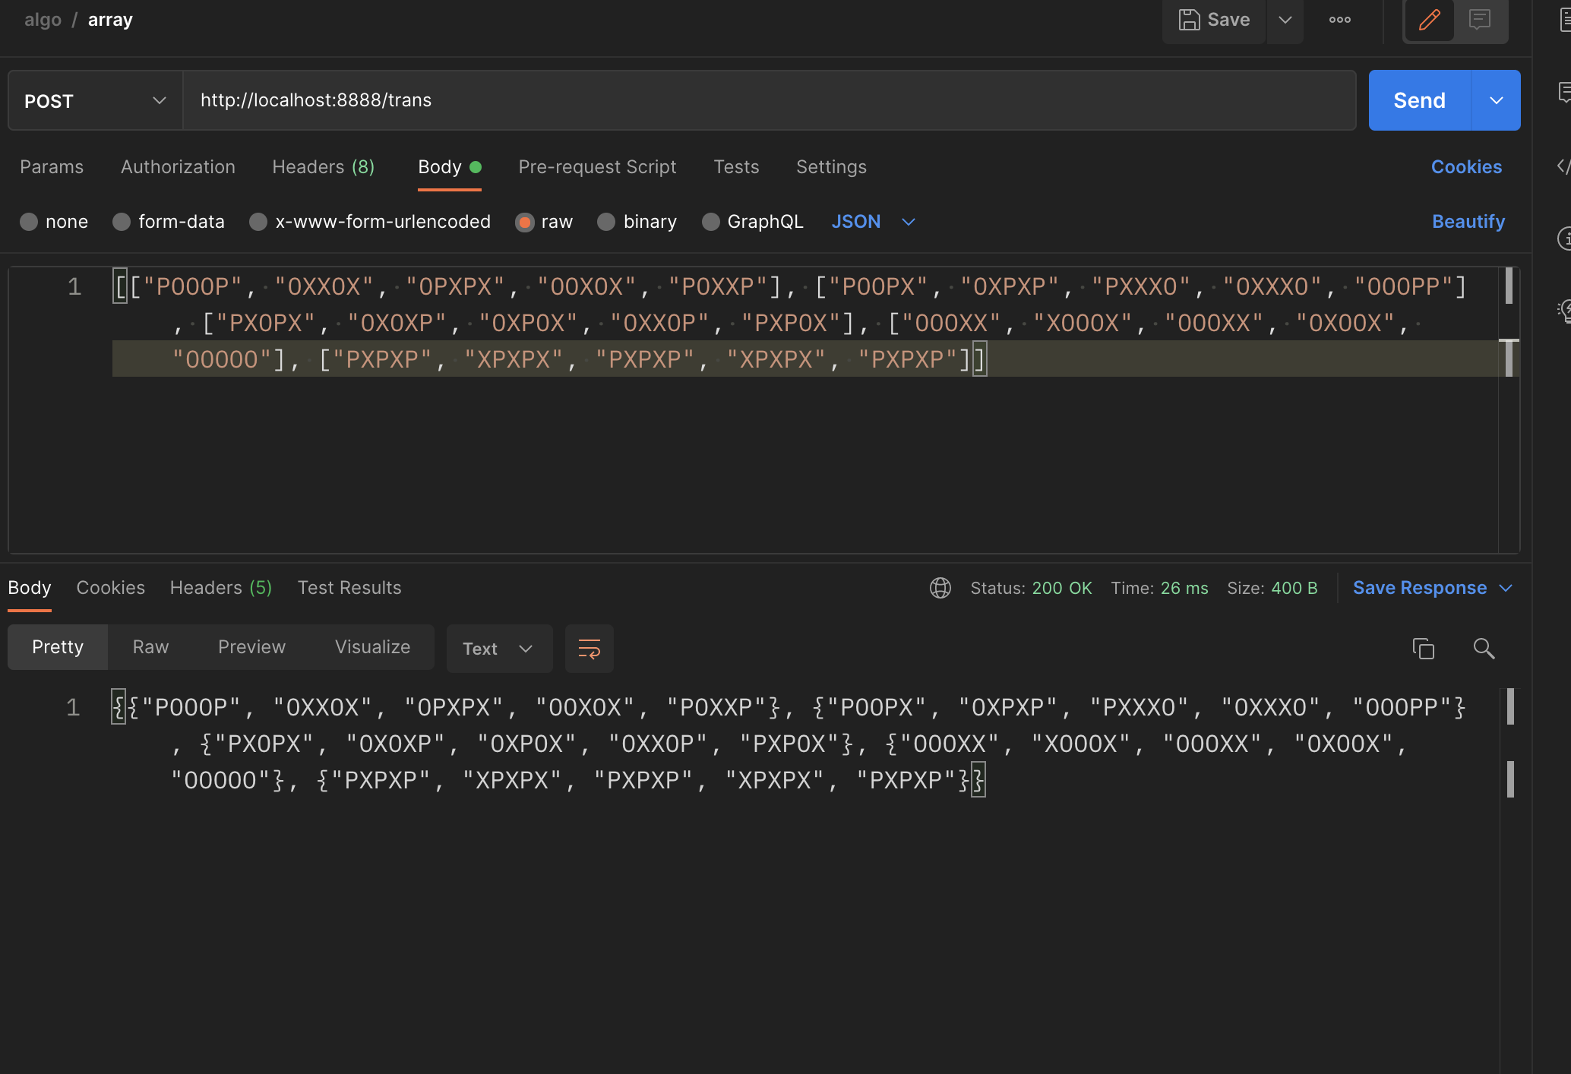Click the Save floppy disk button

(x=1214, y=20)
